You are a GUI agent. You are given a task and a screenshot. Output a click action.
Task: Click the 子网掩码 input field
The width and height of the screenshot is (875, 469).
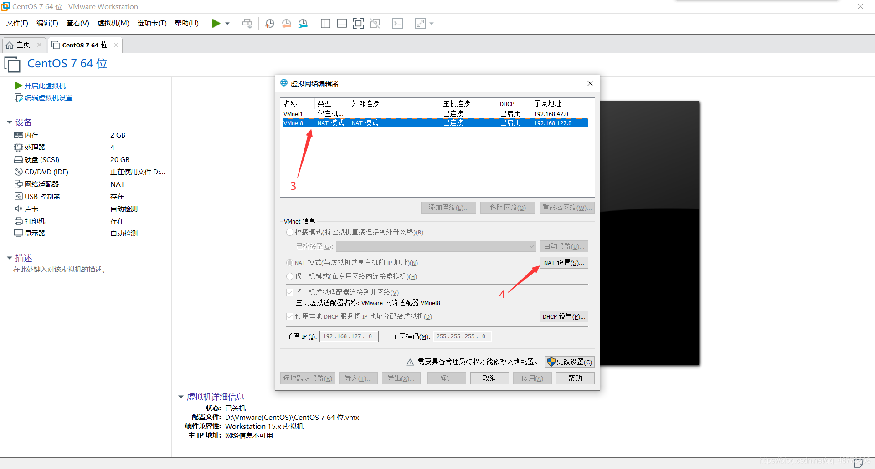tap(463, 336)
